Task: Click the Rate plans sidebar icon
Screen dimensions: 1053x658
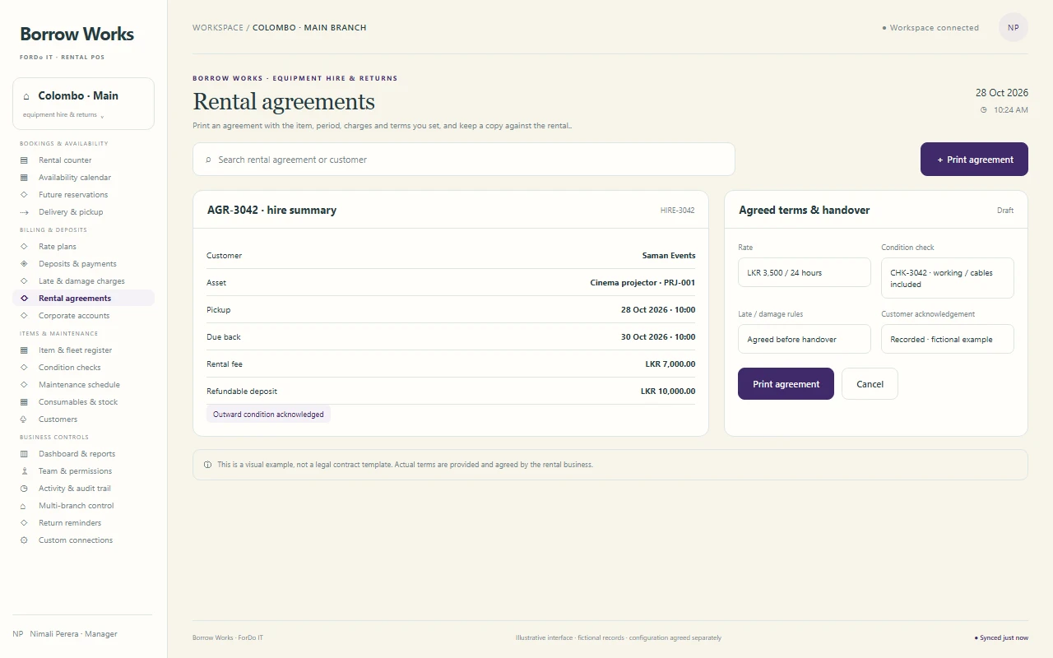Action: pos(24,247)
